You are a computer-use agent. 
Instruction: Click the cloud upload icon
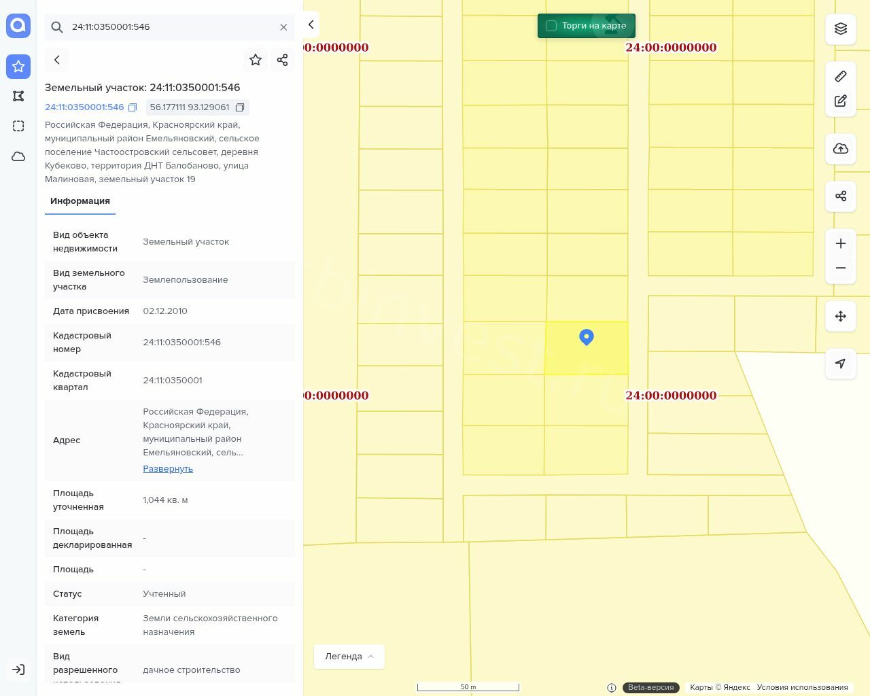841,149
